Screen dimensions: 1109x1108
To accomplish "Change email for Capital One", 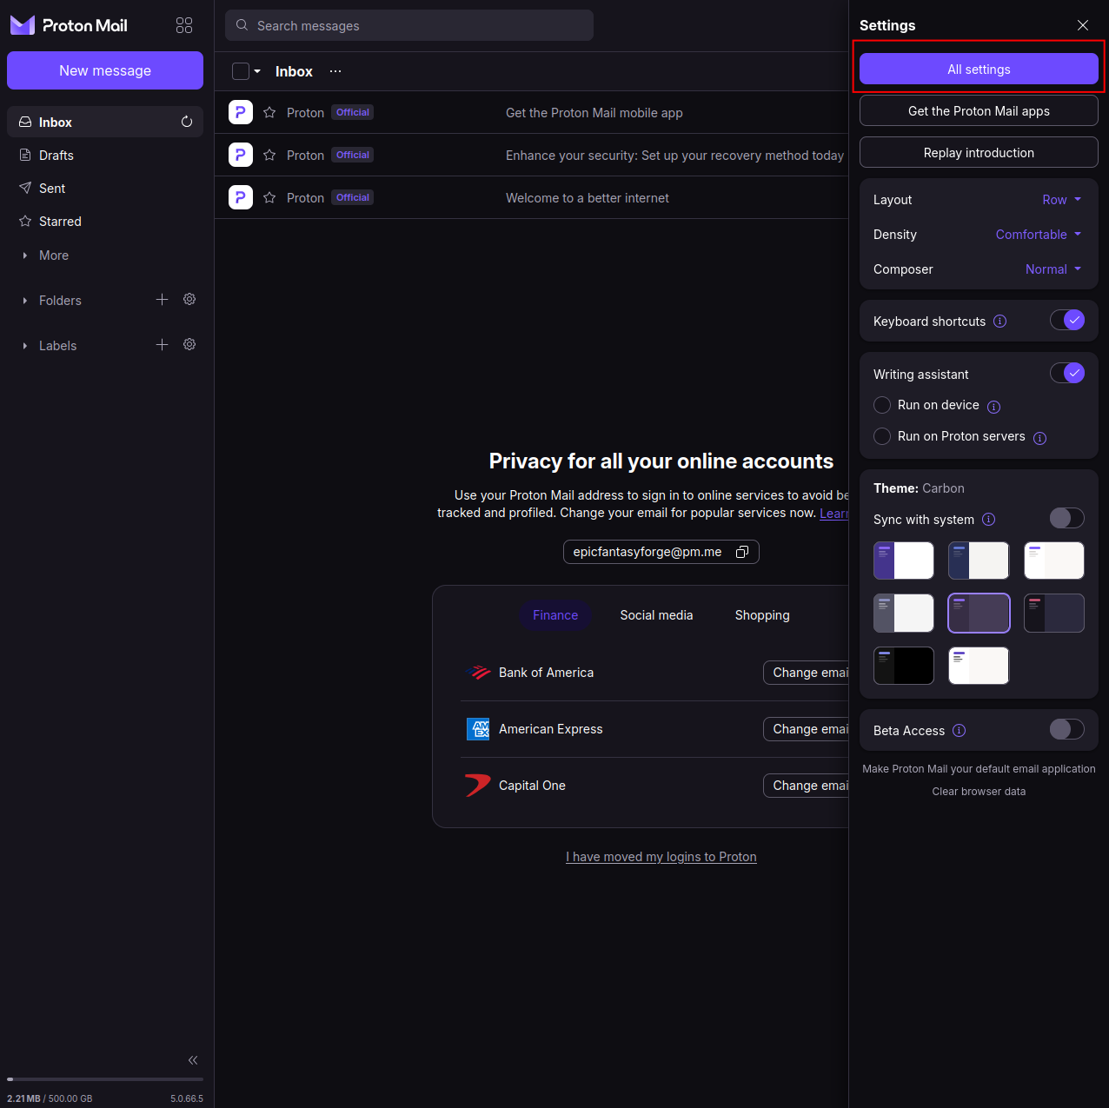I will point(806,785).
